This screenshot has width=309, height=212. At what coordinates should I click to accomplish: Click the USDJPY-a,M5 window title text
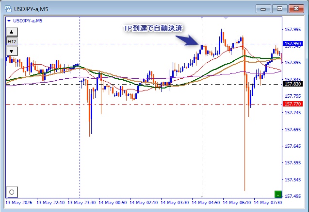tap(31, 9)
